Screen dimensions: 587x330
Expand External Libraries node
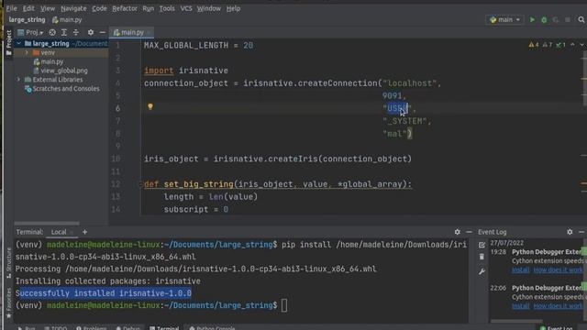point(18,80)
